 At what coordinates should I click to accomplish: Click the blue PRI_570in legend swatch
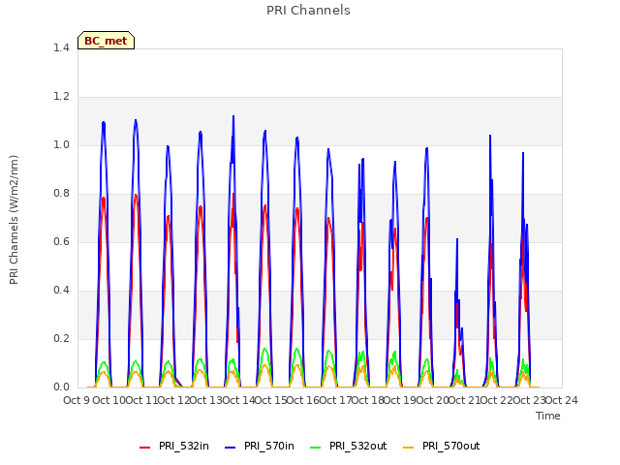point(231,447)
